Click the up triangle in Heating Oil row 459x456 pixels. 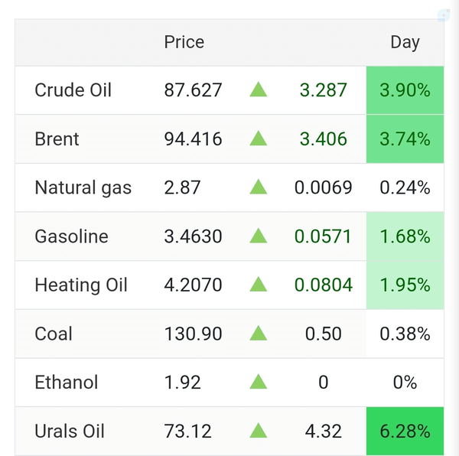(259, 285)
